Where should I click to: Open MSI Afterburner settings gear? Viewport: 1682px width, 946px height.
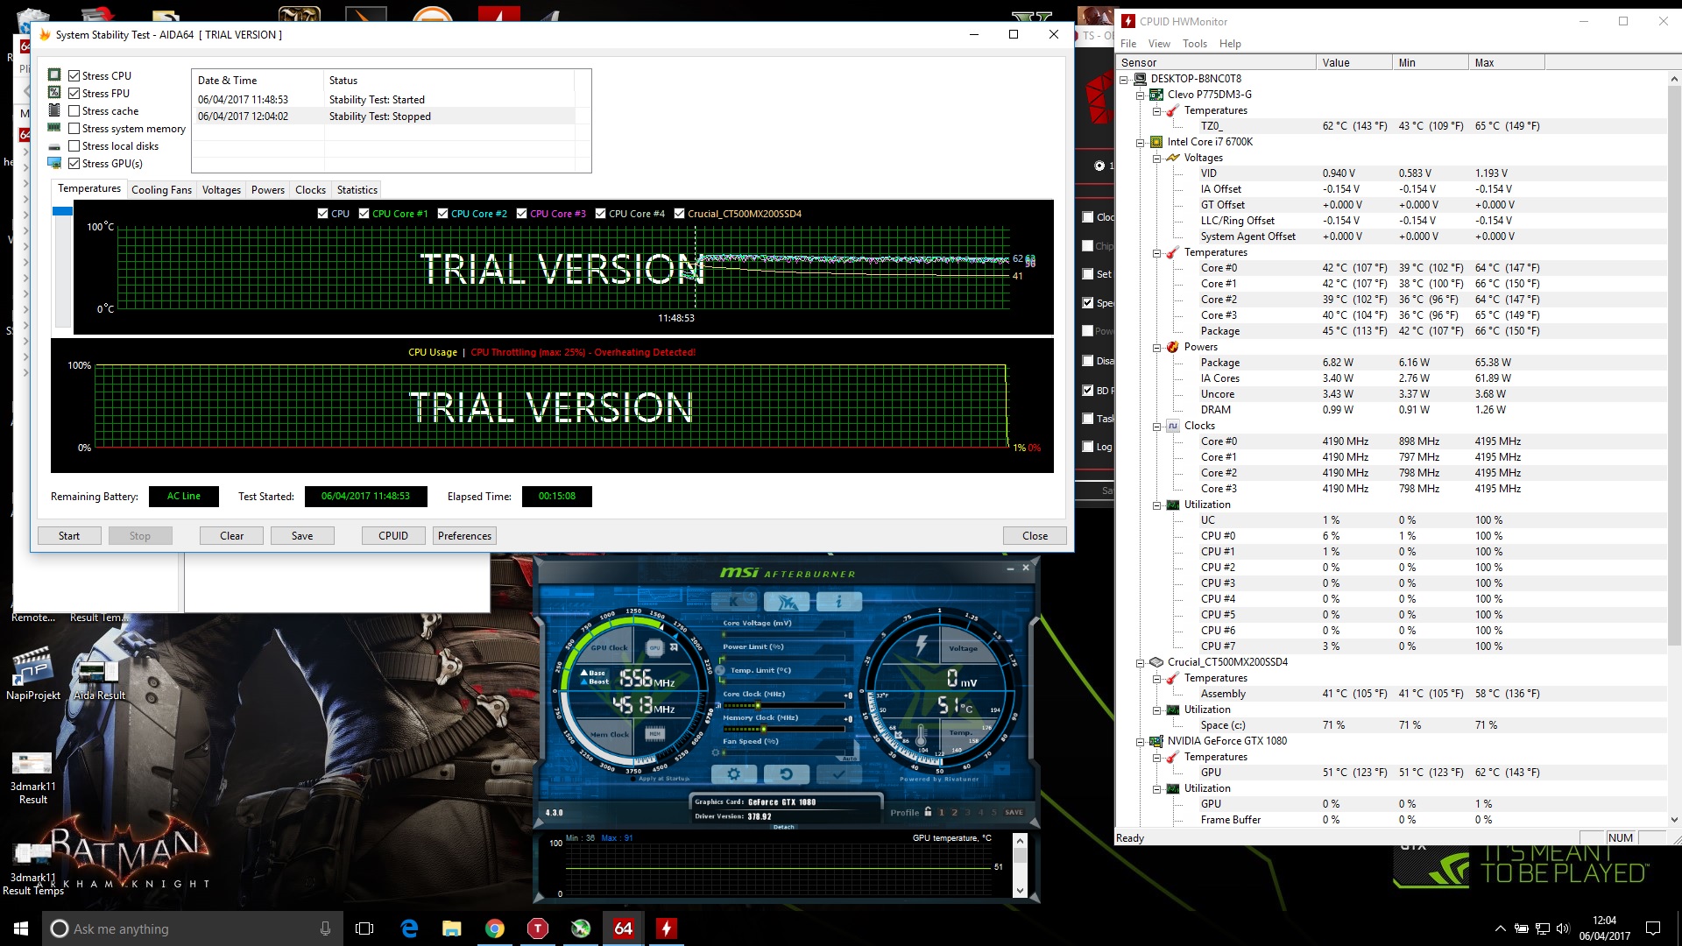pos(734,774)
